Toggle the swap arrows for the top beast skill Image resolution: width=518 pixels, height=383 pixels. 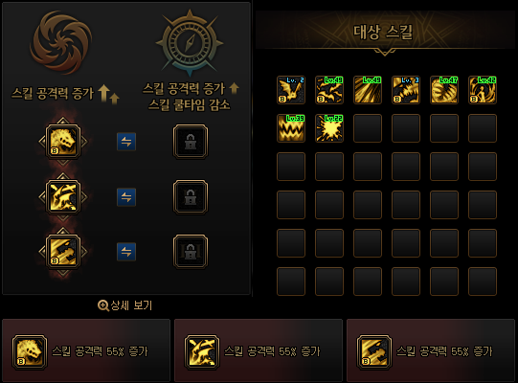coord(126,142)
